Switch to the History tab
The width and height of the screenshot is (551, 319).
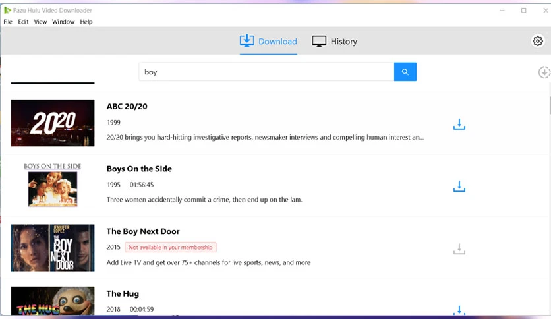(x=334, y=42)
